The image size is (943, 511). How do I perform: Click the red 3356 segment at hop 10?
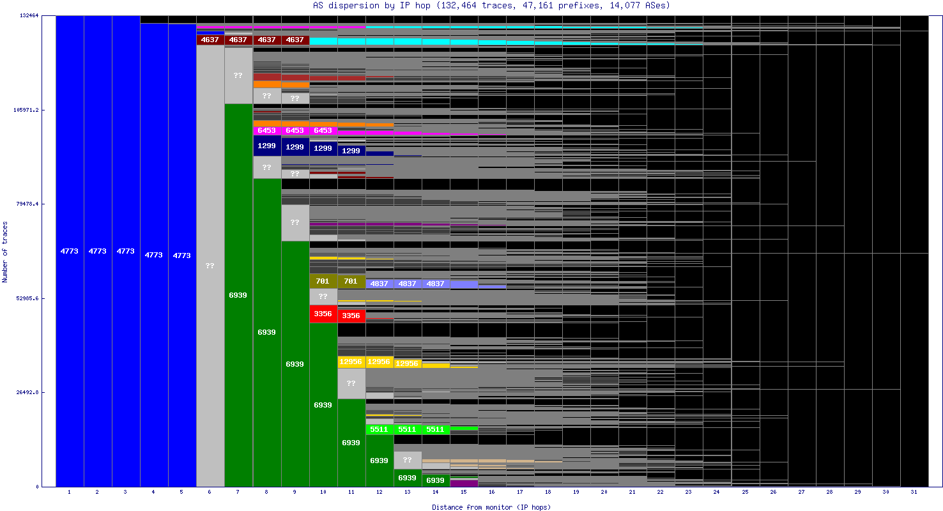pos(323,314)
